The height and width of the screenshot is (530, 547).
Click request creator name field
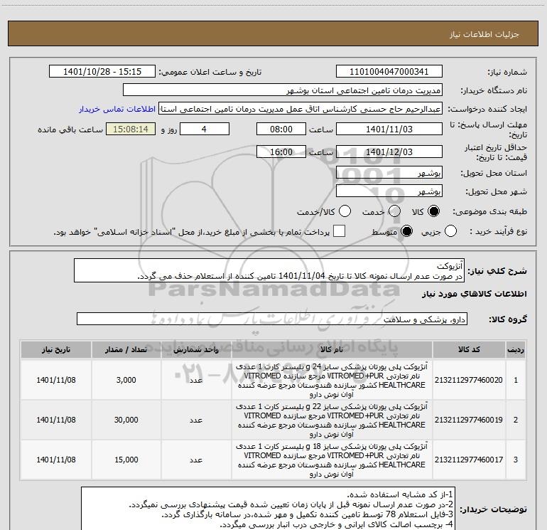[x=300, y=109]
